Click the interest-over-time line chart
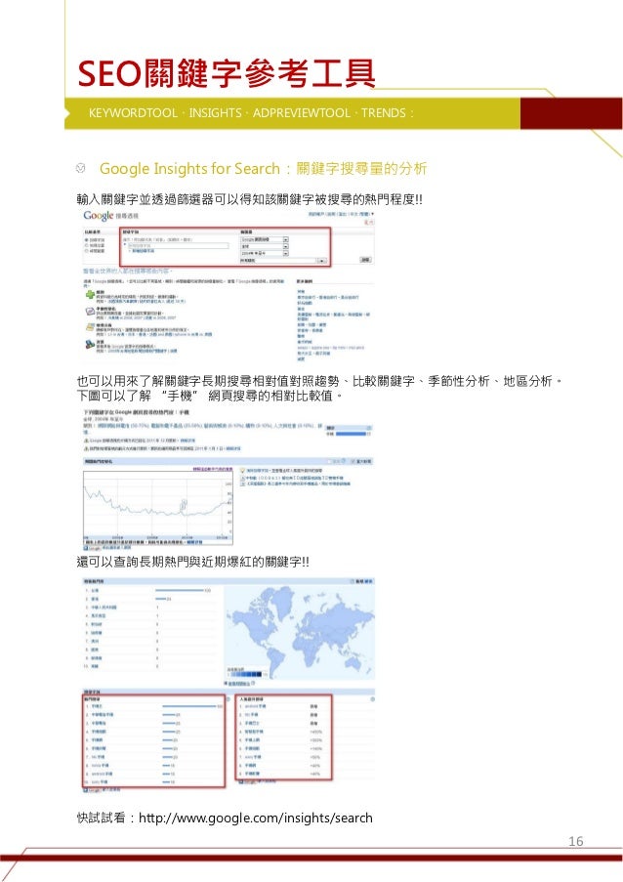 (157, 506)
